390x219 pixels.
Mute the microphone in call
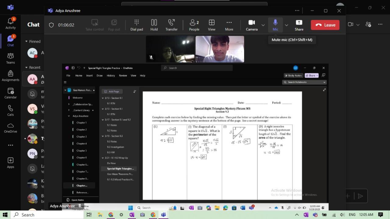(275, 25)
